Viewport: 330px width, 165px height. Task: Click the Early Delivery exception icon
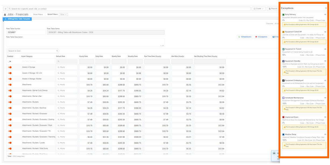tap(283, 15)
